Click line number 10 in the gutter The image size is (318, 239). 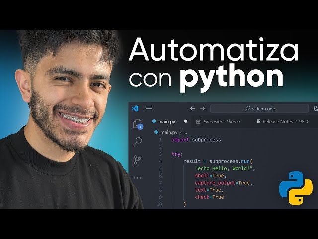point(159,204)
